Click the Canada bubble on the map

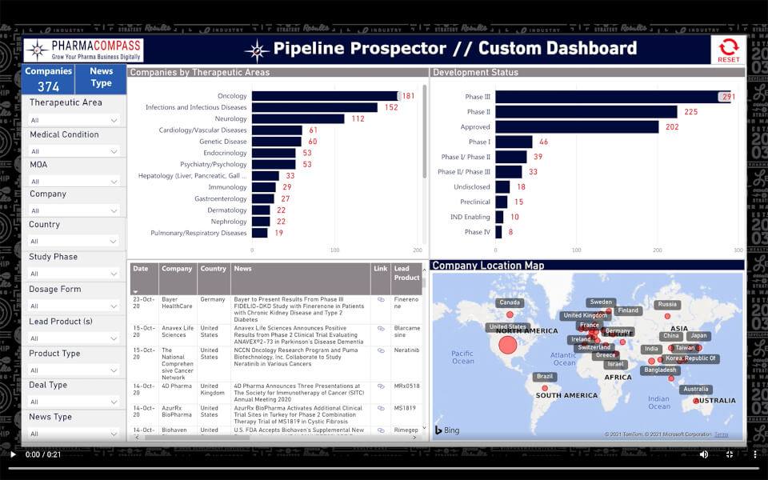pos(510,314)
